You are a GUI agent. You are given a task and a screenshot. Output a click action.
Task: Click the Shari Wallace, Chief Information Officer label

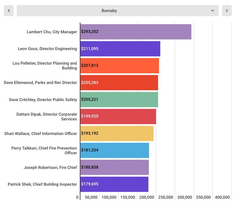point(41,134)
